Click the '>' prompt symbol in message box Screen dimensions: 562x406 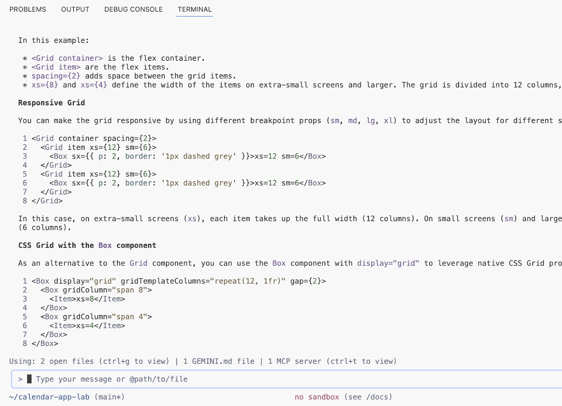(20, 379)
